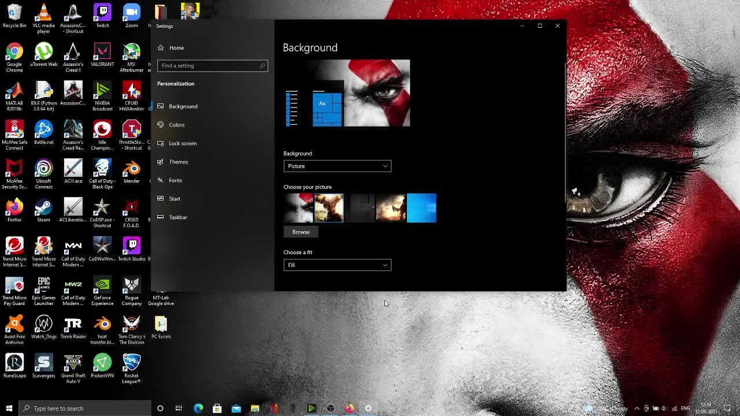Viewport: 740px width, 416px height.
Task: Open File Explorer from the taskbar
Action: 255,408
